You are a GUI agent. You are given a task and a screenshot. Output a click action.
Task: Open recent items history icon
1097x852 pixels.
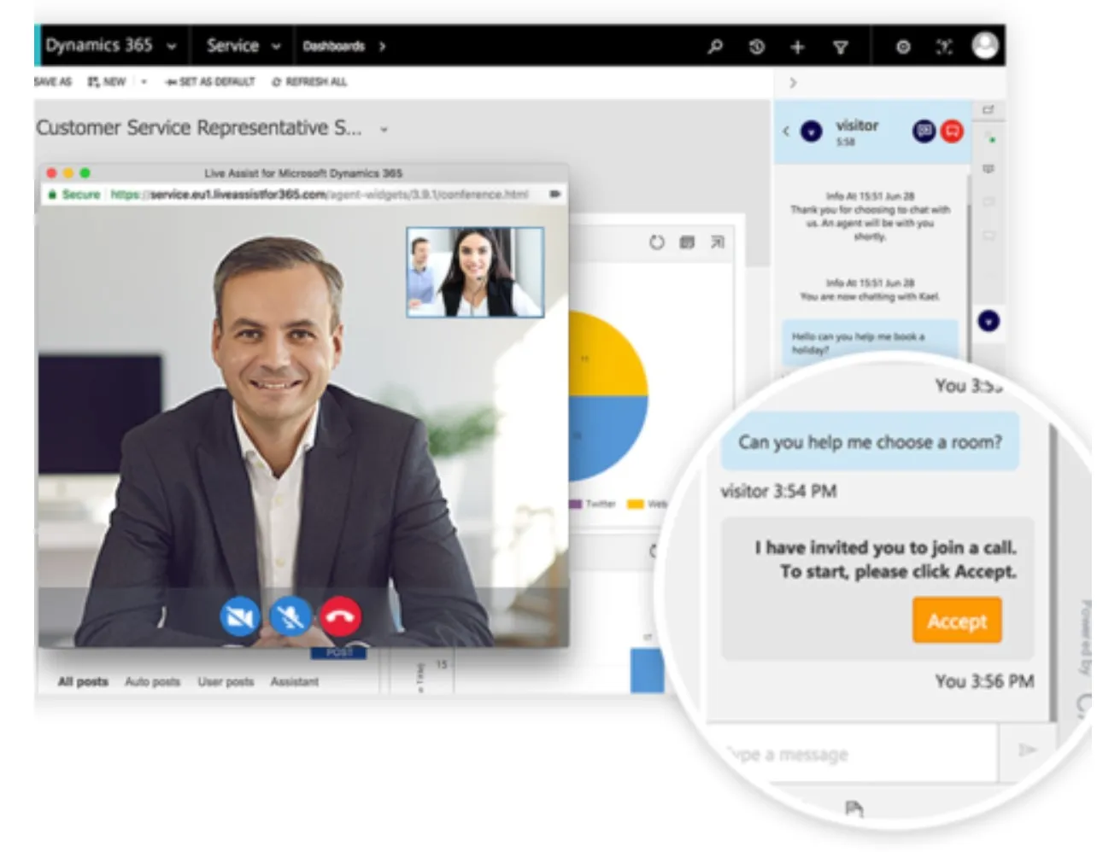756,46
